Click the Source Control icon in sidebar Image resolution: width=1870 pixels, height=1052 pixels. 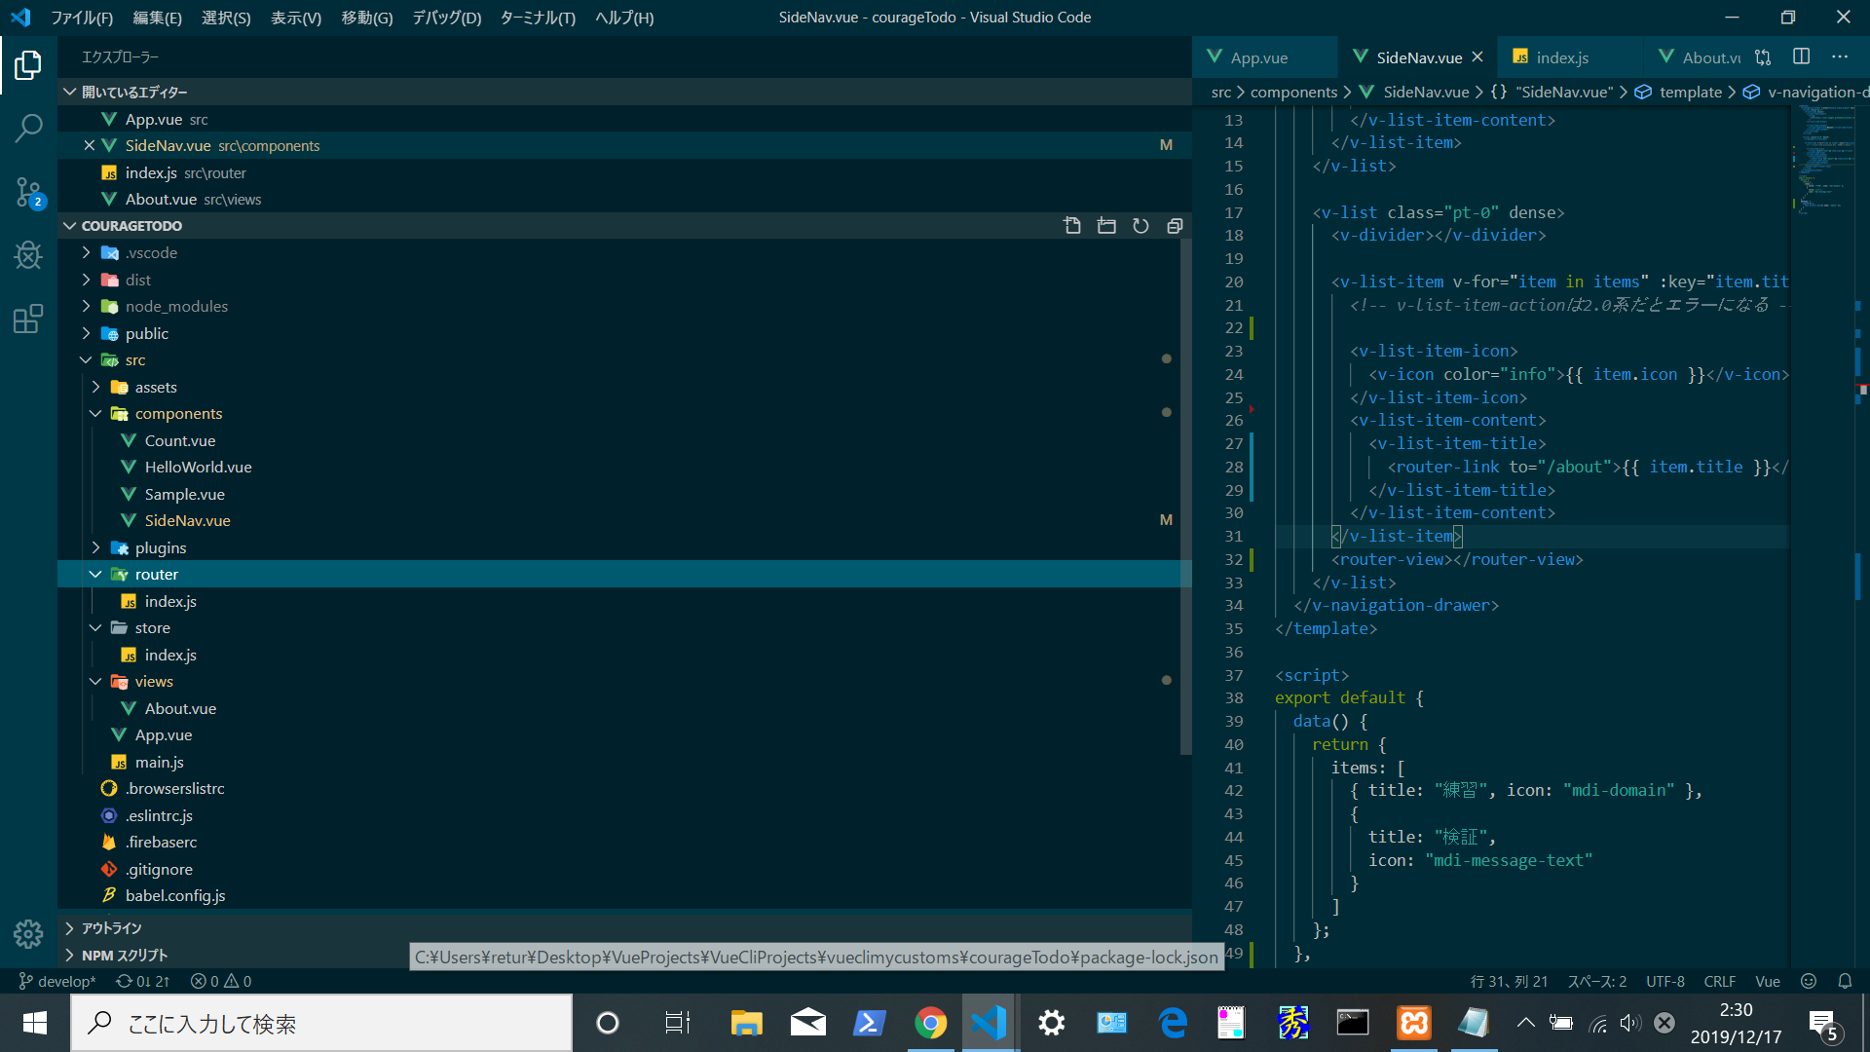point(28,190)
